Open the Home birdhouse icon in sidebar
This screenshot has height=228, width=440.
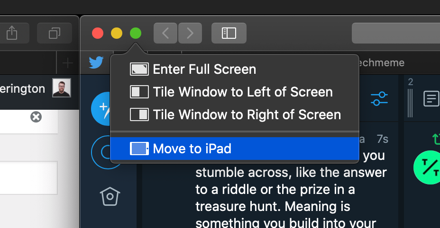109,196
